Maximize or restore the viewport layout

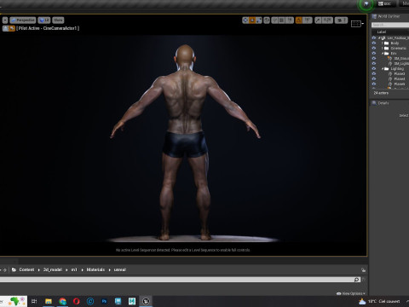(356, 24)
